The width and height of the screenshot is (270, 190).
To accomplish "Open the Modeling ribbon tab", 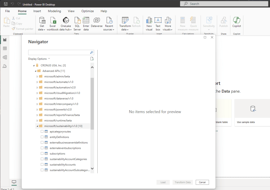I will click(54, 11).
